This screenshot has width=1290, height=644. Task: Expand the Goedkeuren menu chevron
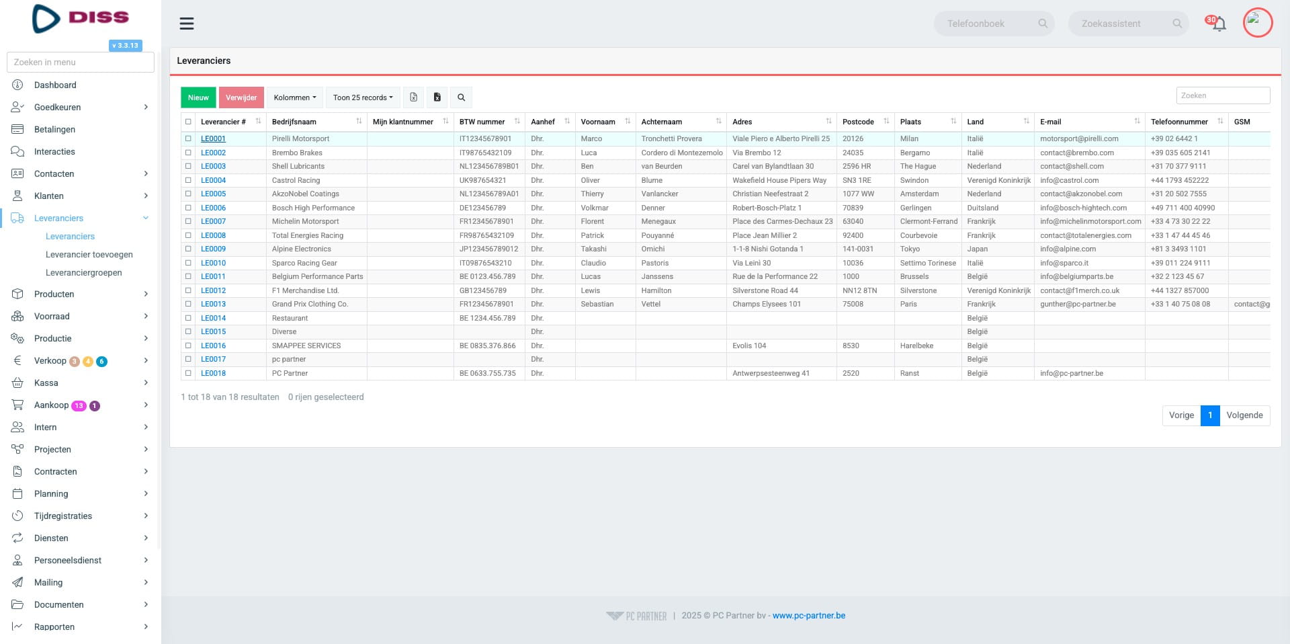coord(146,107)
